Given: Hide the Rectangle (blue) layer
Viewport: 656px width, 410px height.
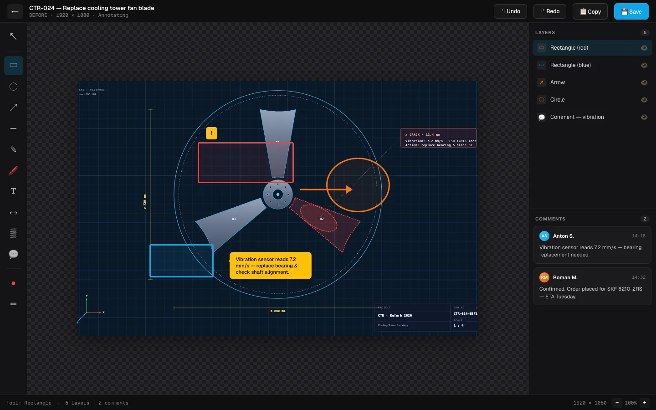Looking at the screenshot, I should click(x=644, y=65).
